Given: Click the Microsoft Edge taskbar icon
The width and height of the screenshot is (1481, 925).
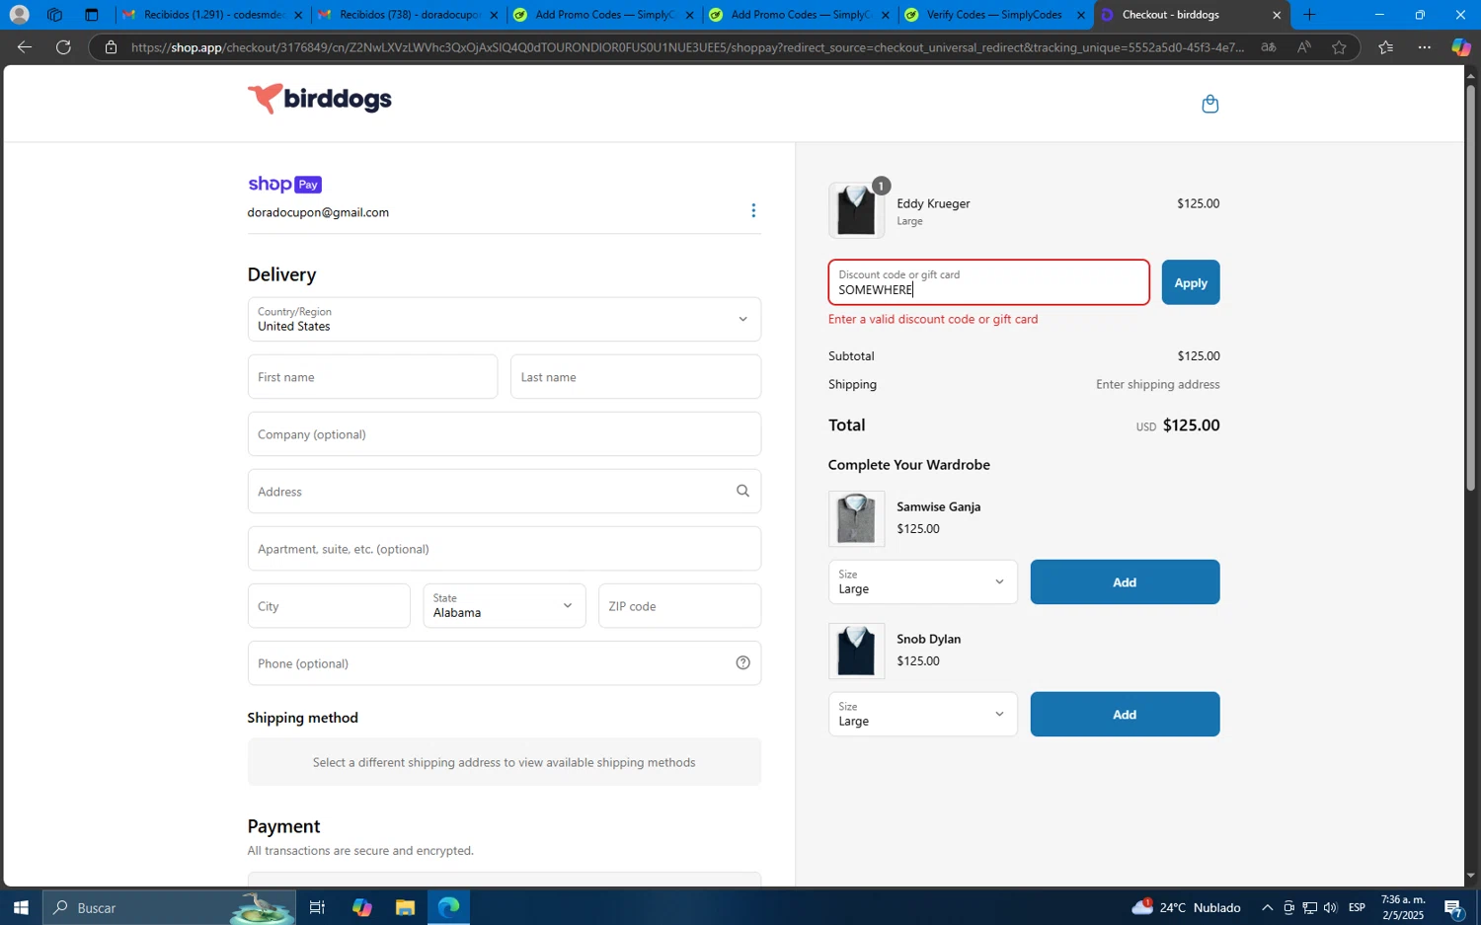Looking at the screenshot, I should tap(449, 907).
